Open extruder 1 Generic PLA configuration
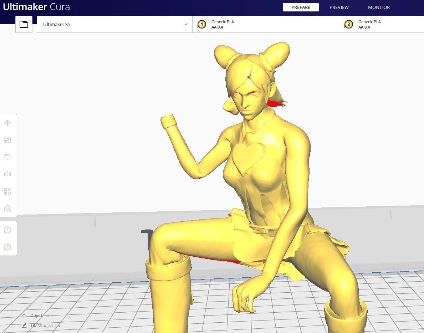Viewport: 424px width, 333px height. [x=266, y=24]
